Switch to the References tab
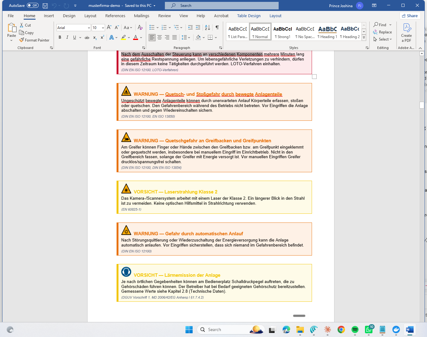The height and width of the screenshot is (337, 427). 115,16
